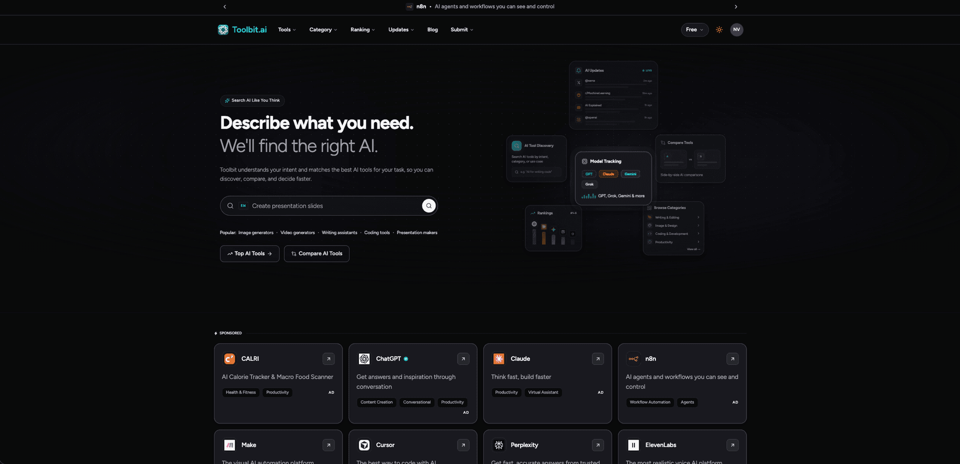
Task: Open the NV user avatar menu
Action: point(736,29)
